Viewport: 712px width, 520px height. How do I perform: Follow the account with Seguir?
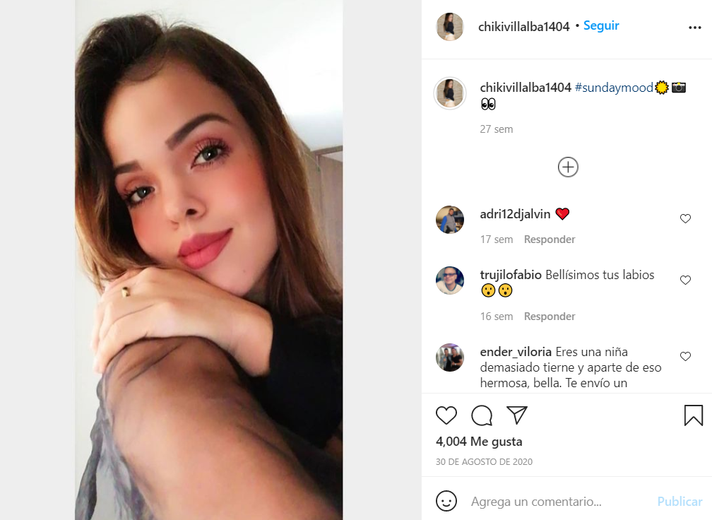point(600,26)
